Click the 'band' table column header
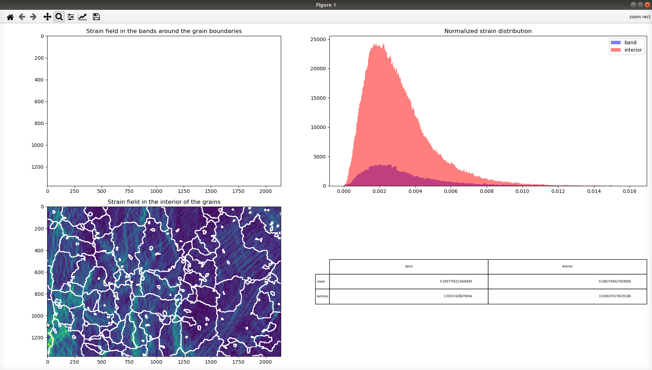This screenshot has height=370, width=652. coord(409,267)
